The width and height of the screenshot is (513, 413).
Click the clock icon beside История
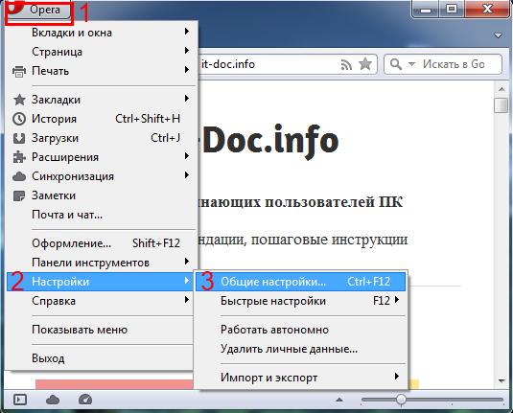(x=19, y=119)
